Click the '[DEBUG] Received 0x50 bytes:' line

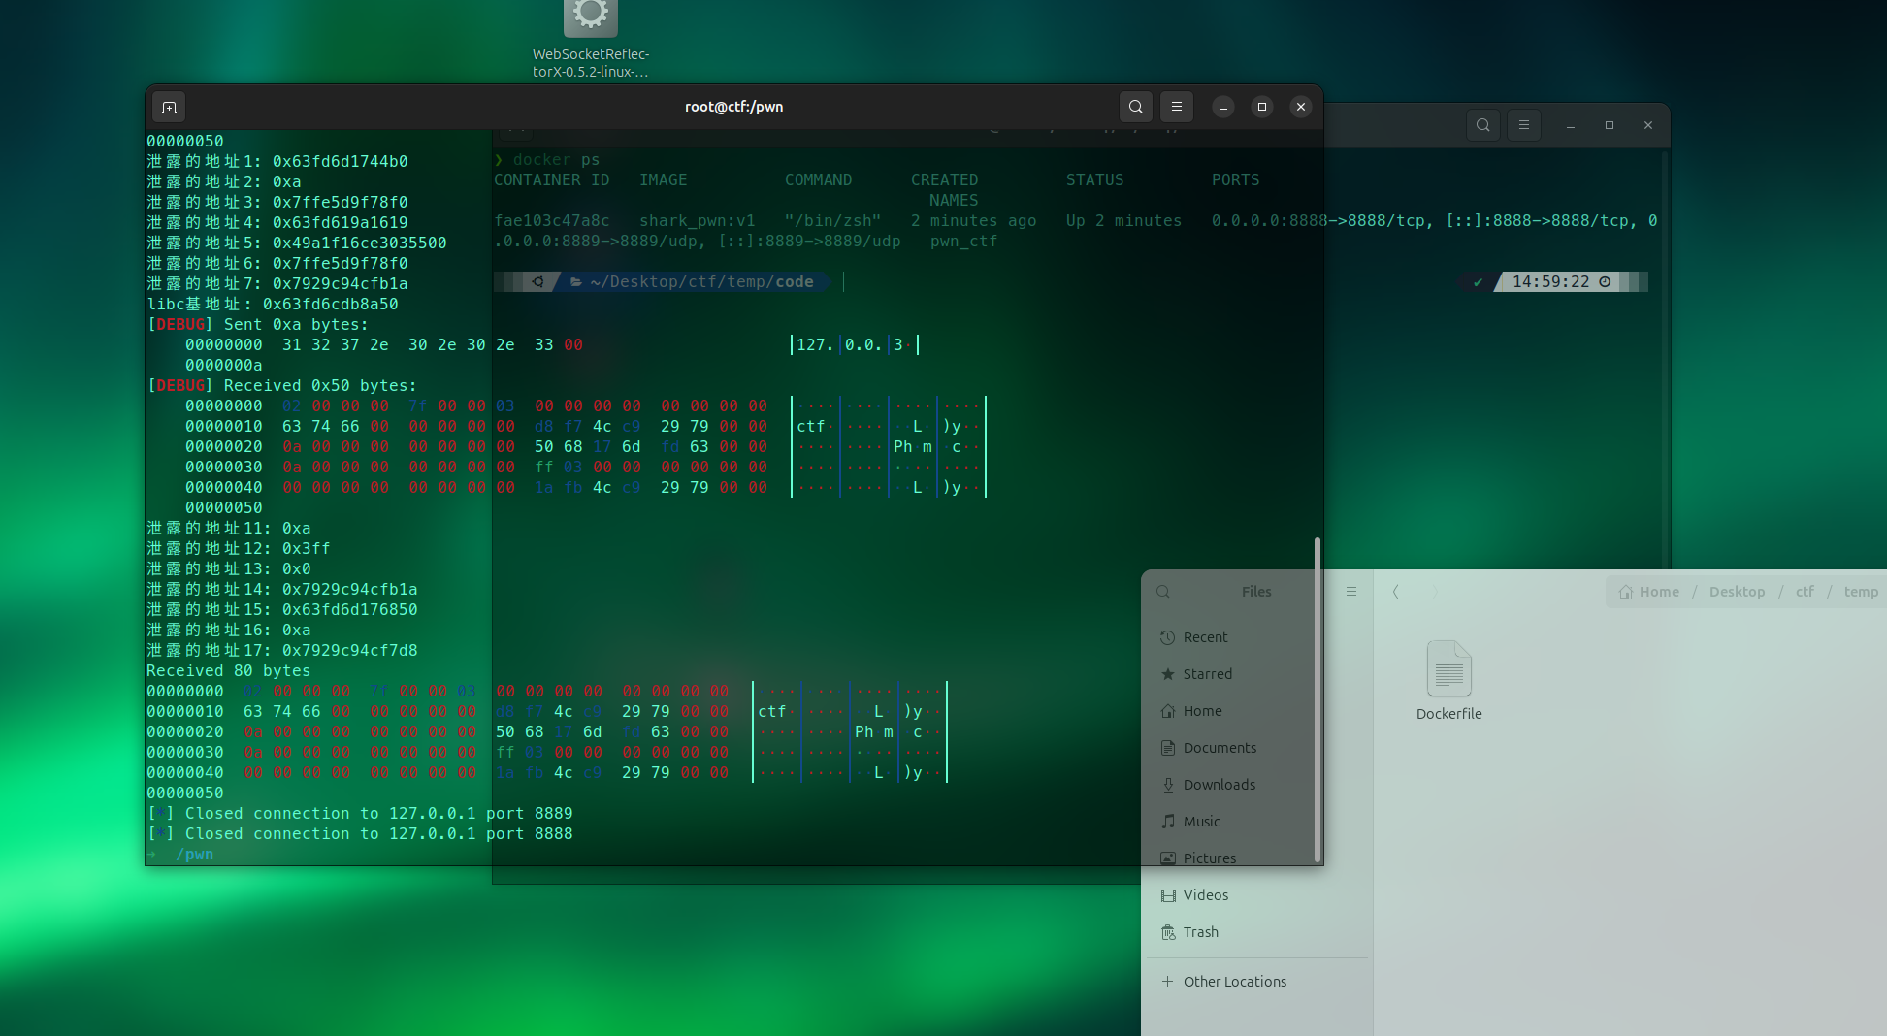[282, 386]
